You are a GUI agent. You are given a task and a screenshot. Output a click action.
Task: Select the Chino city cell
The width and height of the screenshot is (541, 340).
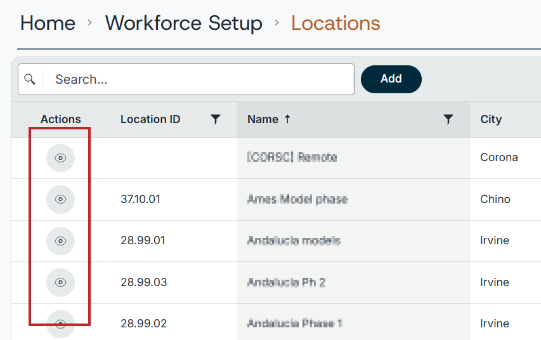pos(495,199)
